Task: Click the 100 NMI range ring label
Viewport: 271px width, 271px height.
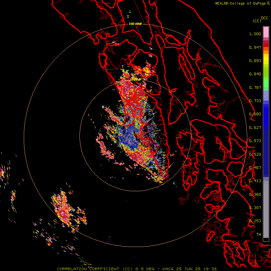Action: 135,24
